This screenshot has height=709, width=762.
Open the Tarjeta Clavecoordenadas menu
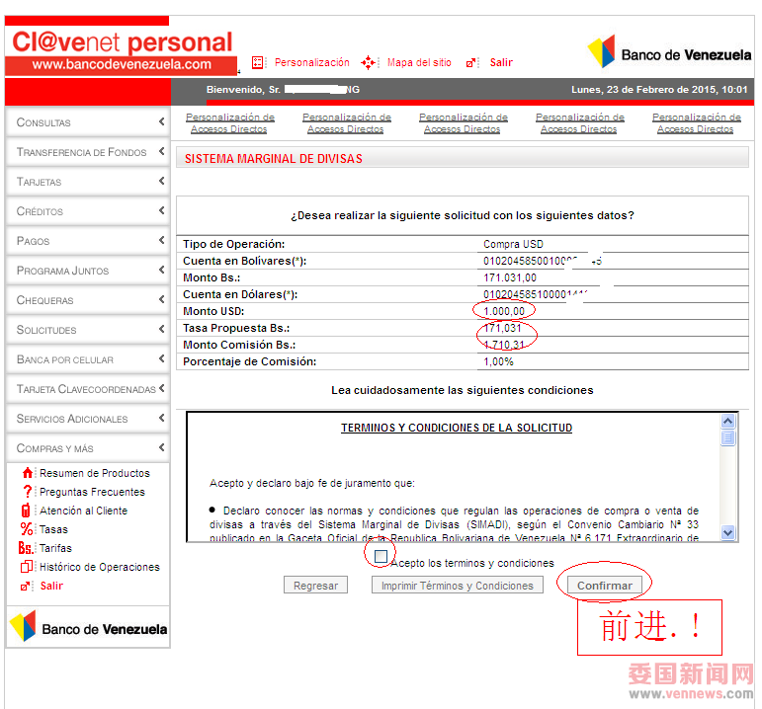(88, 389)
